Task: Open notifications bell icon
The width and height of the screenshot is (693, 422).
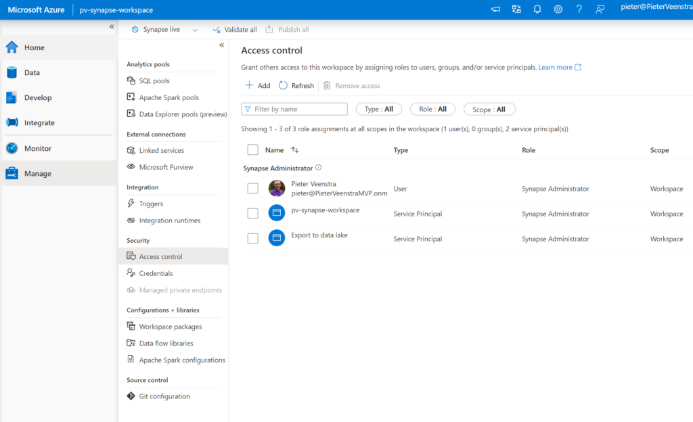Action: 537,9
